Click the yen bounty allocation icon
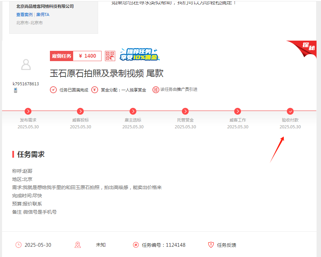 tap(95, 90)
